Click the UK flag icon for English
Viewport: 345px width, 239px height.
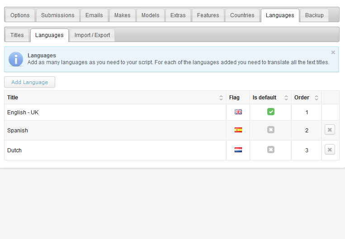pyautogui.click(x=238, y=112)
